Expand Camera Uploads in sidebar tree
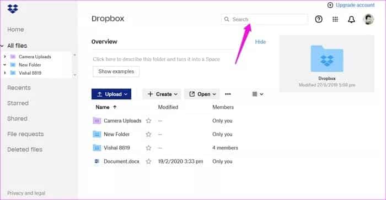 4,57
